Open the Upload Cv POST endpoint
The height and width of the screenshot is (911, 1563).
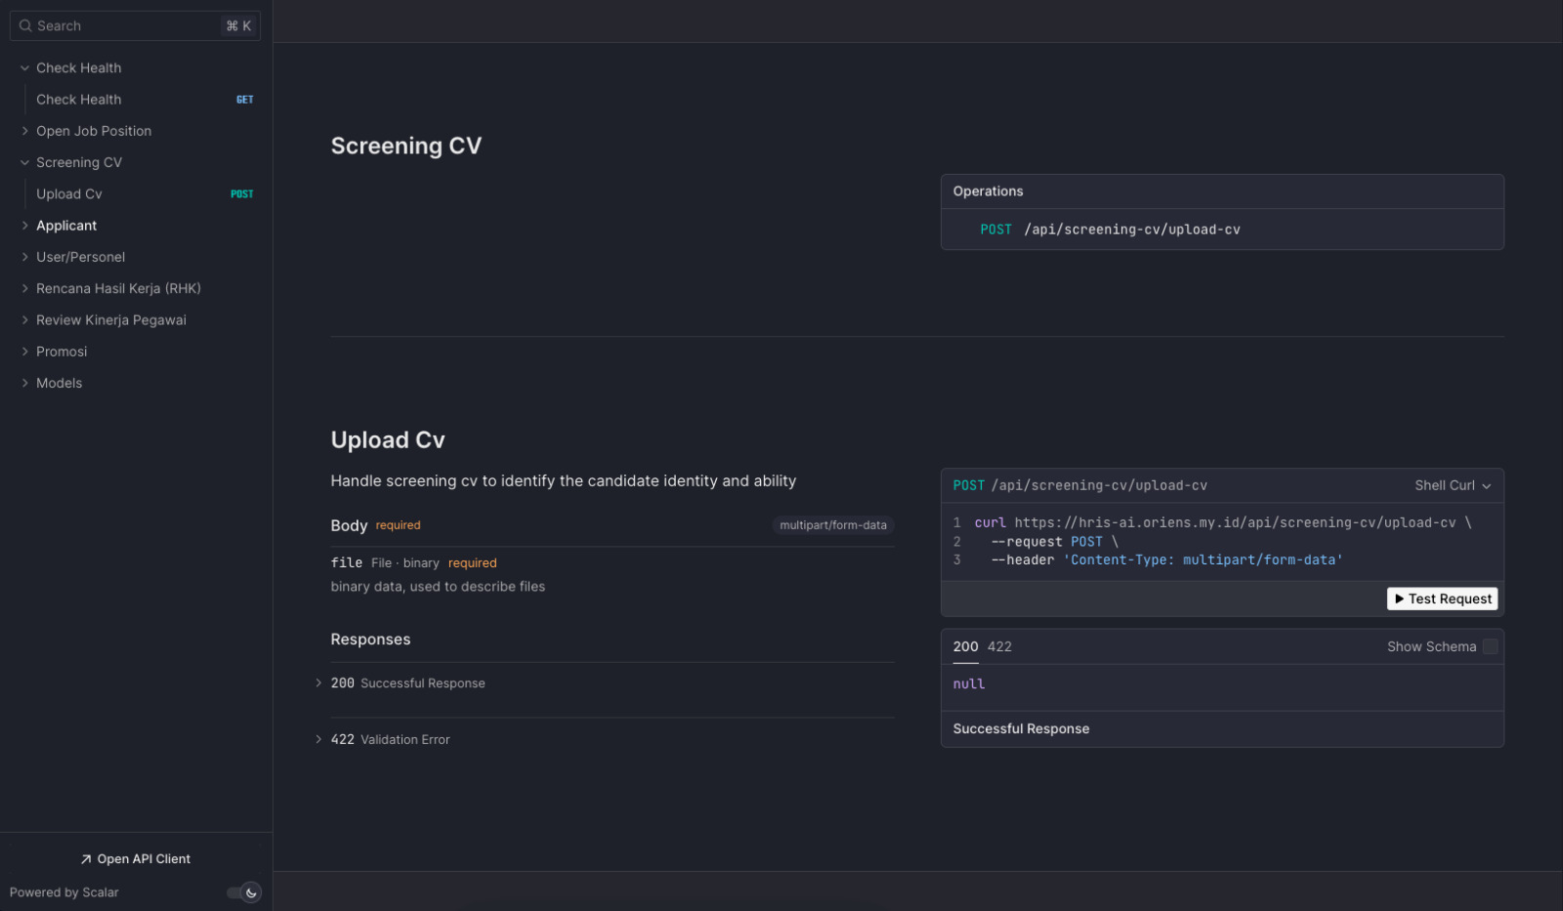coord(69,194)
